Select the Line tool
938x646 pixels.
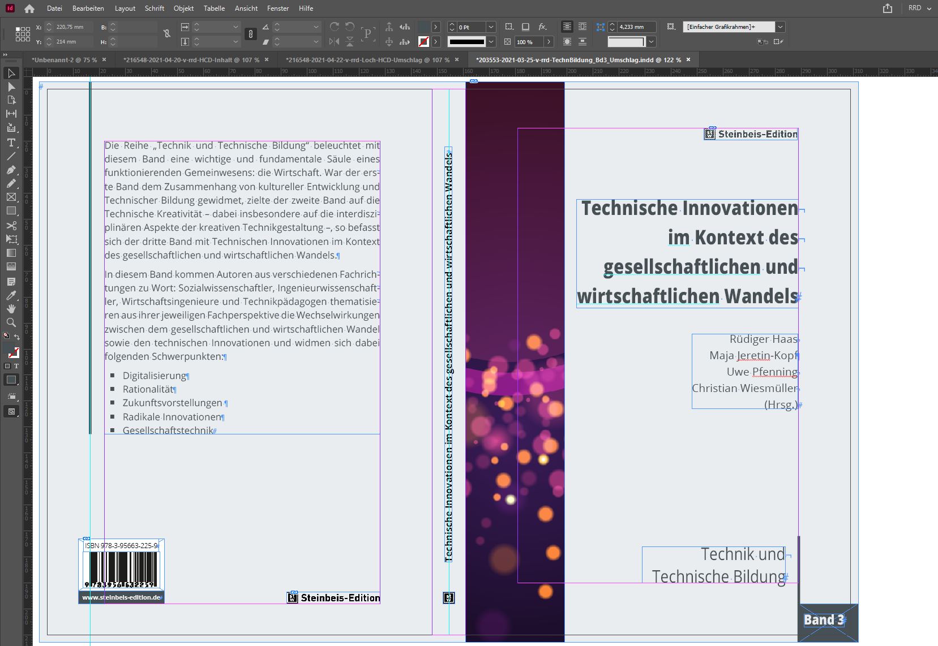(x=11, y=156)
